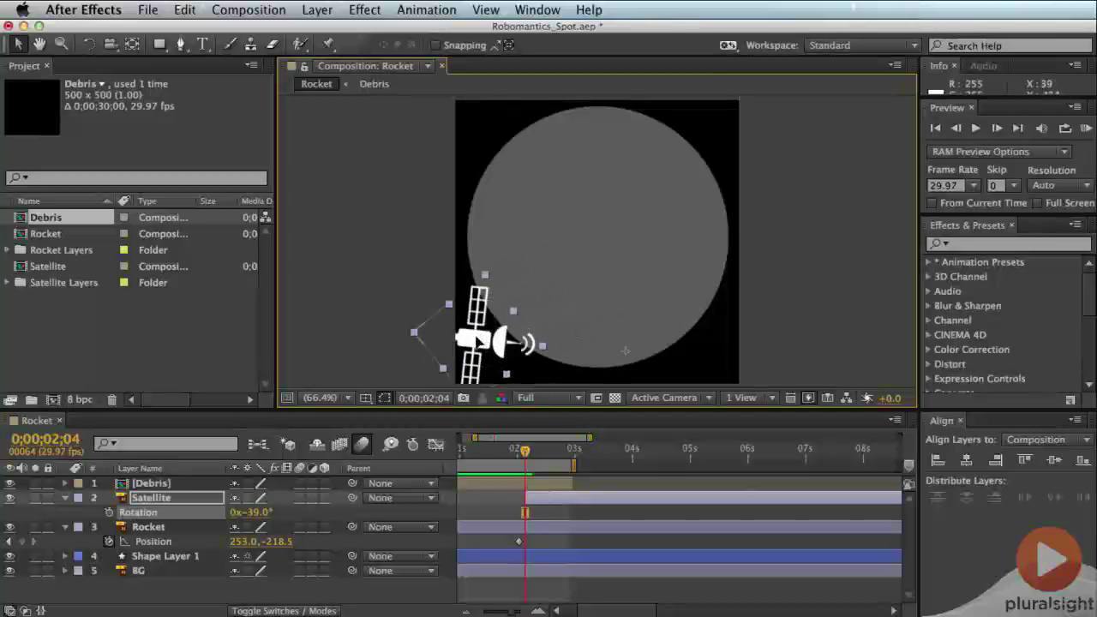Open the RAM Preview Options dropdown

999,152
